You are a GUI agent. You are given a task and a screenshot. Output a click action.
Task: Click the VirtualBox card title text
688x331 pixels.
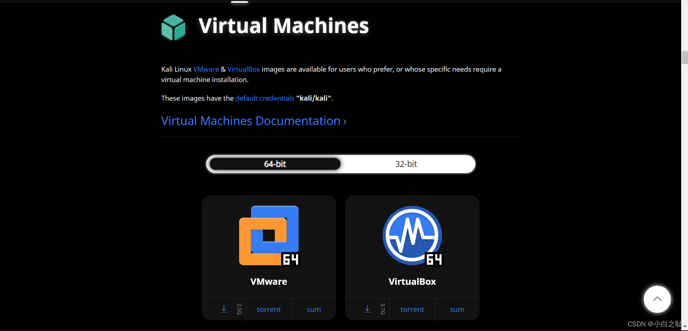coord(412,282)
